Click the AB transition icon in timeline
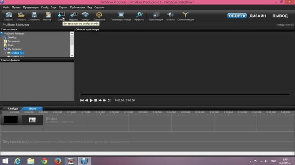Image resolution: width=295 pixels, height=165 pixels. coord(32,120)
